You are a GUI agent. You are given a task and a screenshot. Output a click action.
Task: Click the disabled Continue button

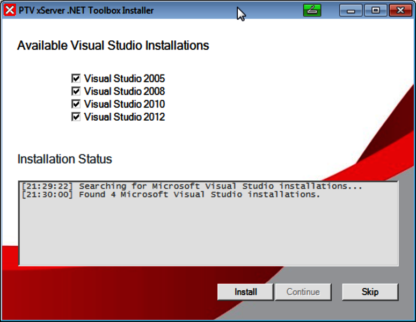click(x=303, y=292)
